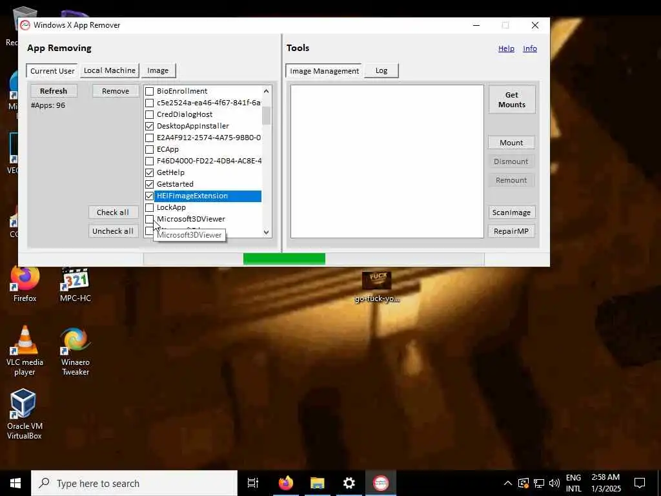Launch VLC media player shortcut
The width and height of the screenshot is (661, 496).
(25, 351)
